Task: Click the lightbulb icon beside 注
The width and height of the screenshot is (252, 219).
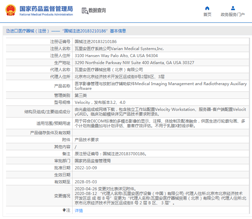Action: tap(64, 210)
